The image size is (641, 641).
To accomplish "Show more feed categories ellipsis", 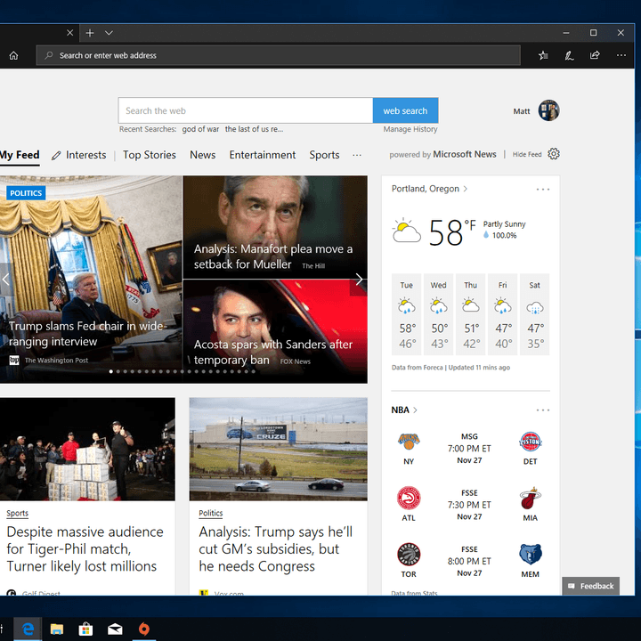I will [x=357, y=155].
